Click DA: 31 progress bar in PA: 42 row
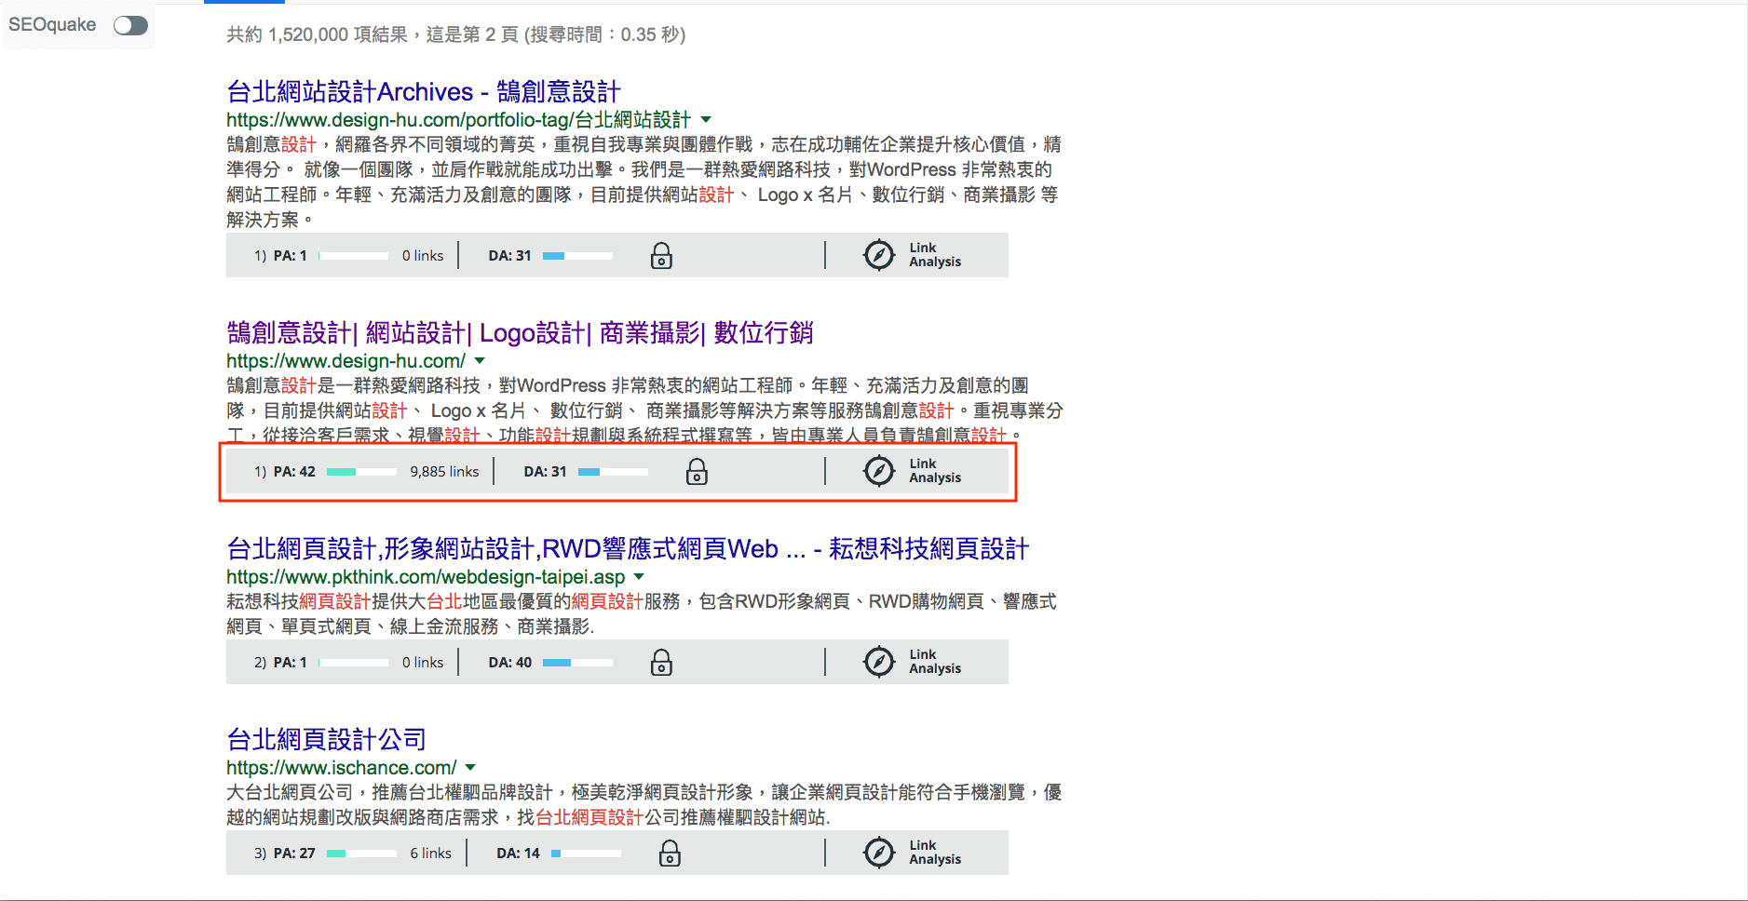The image size is (1748, 901). (613, 472)
